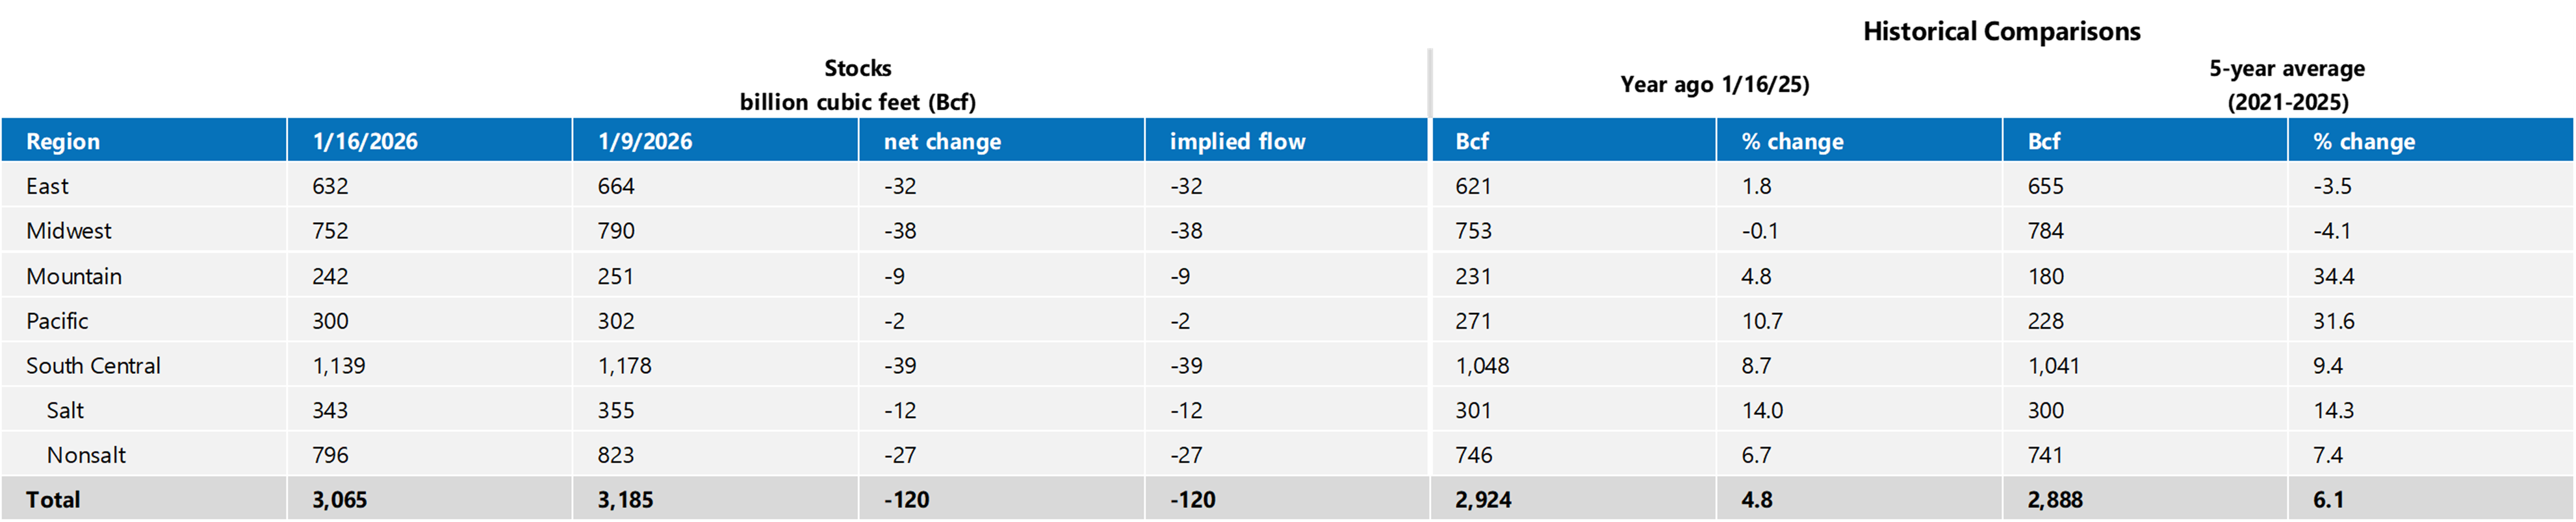Select the Nonsalt sub-region label
Image resolution: width=2576 pixels, height=522 pixels.
click(86, 455)
